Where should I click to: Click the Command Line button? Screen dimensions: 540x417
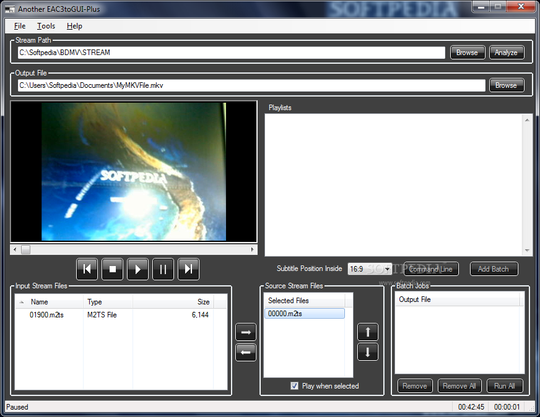[431, 269]
